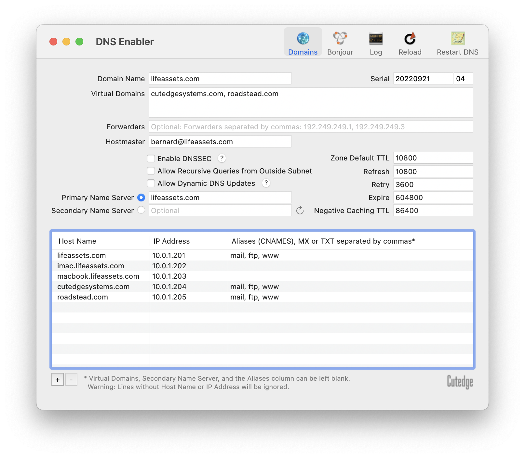525x458 pixels.
Task: Toggle Allow Recursive Queries from Outside Subnet
Action: point(151,171)
